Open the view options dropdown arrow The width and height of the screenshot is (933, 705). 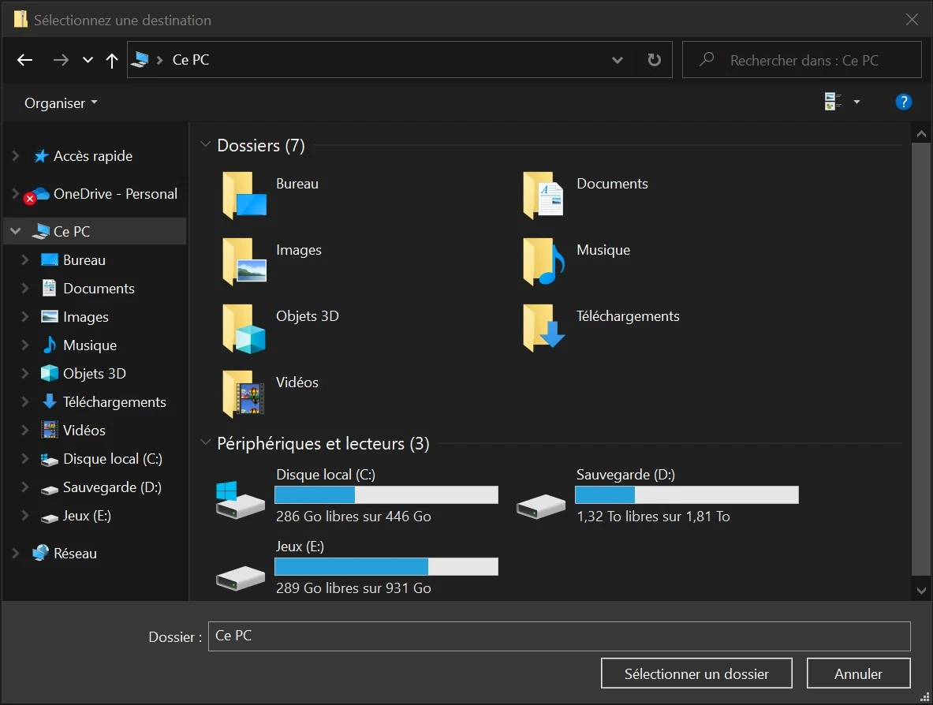[856, 103]
